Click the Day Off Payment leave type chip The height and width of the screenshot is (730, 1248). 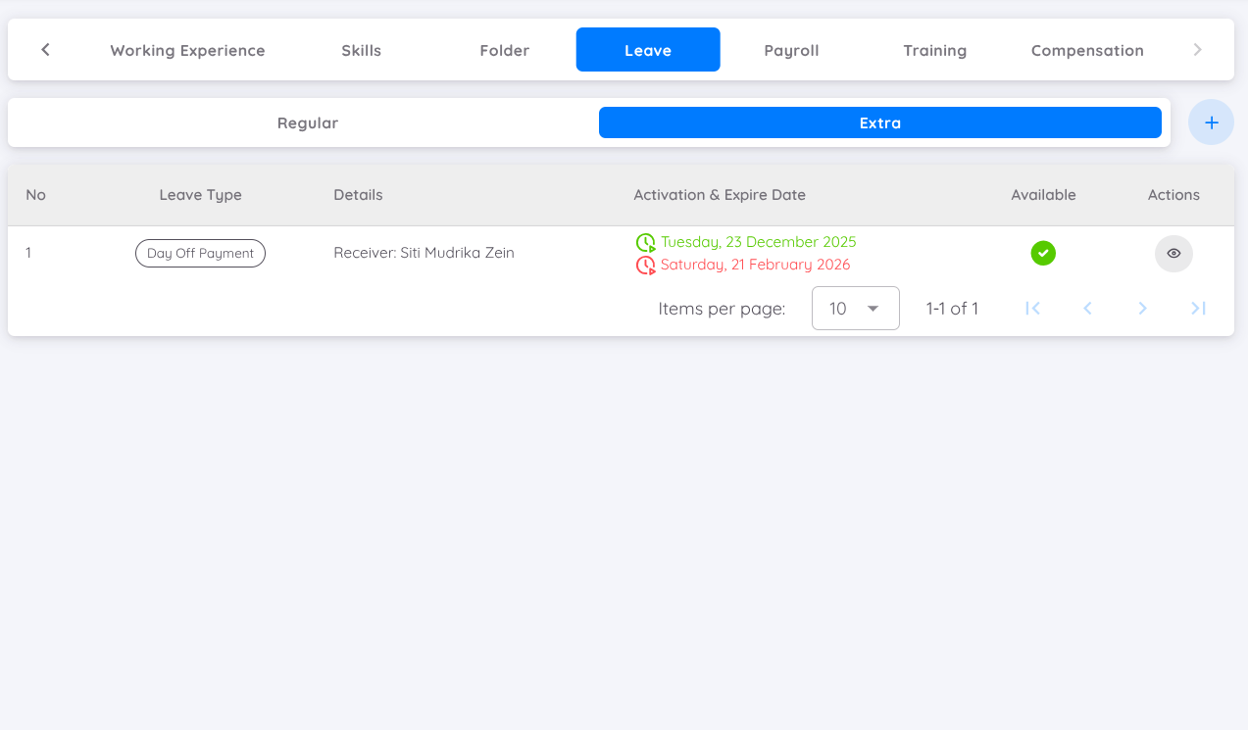click(x=200, y=253)
